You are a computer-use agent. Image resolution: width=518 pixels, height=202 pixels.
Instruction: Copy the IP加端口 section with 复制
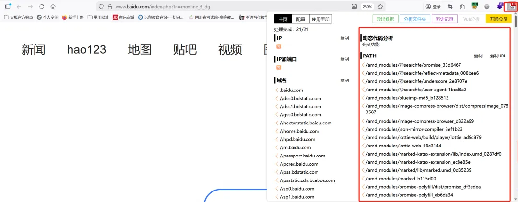tap(344, 59)
